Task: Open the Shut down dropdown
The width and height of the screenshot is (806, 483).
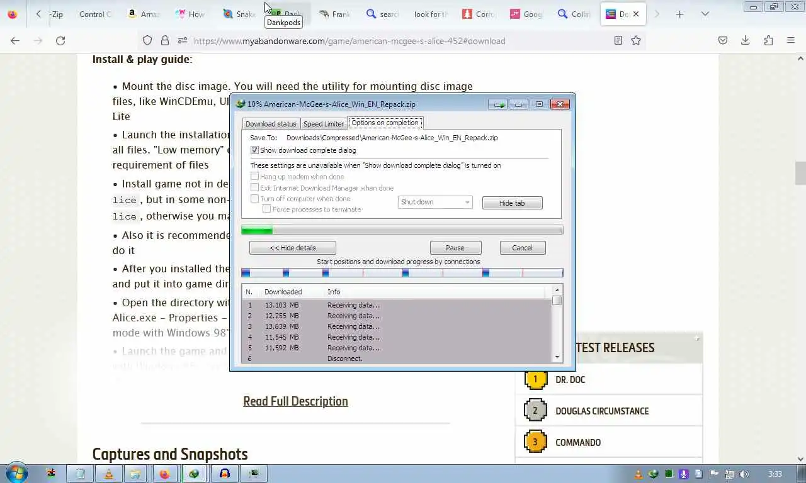Action: click(x=435, y=202)
